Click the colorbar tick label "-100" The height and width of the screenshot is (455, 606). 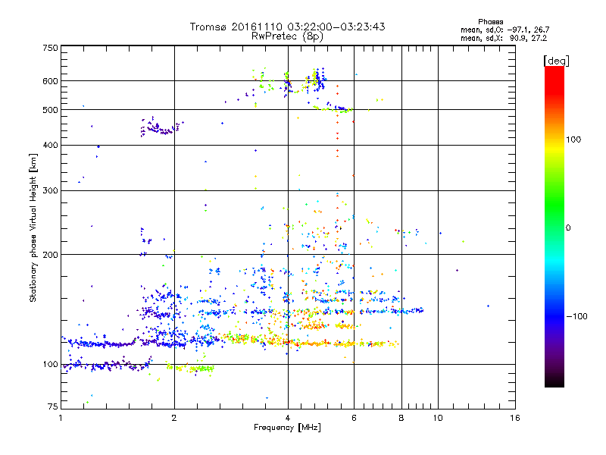[x=577, y=316]
